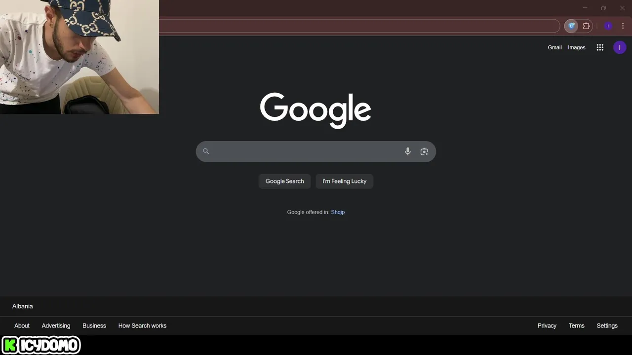Open How Search works link
The height and width of the screenshot is (355, 632).
pos(142,326)
